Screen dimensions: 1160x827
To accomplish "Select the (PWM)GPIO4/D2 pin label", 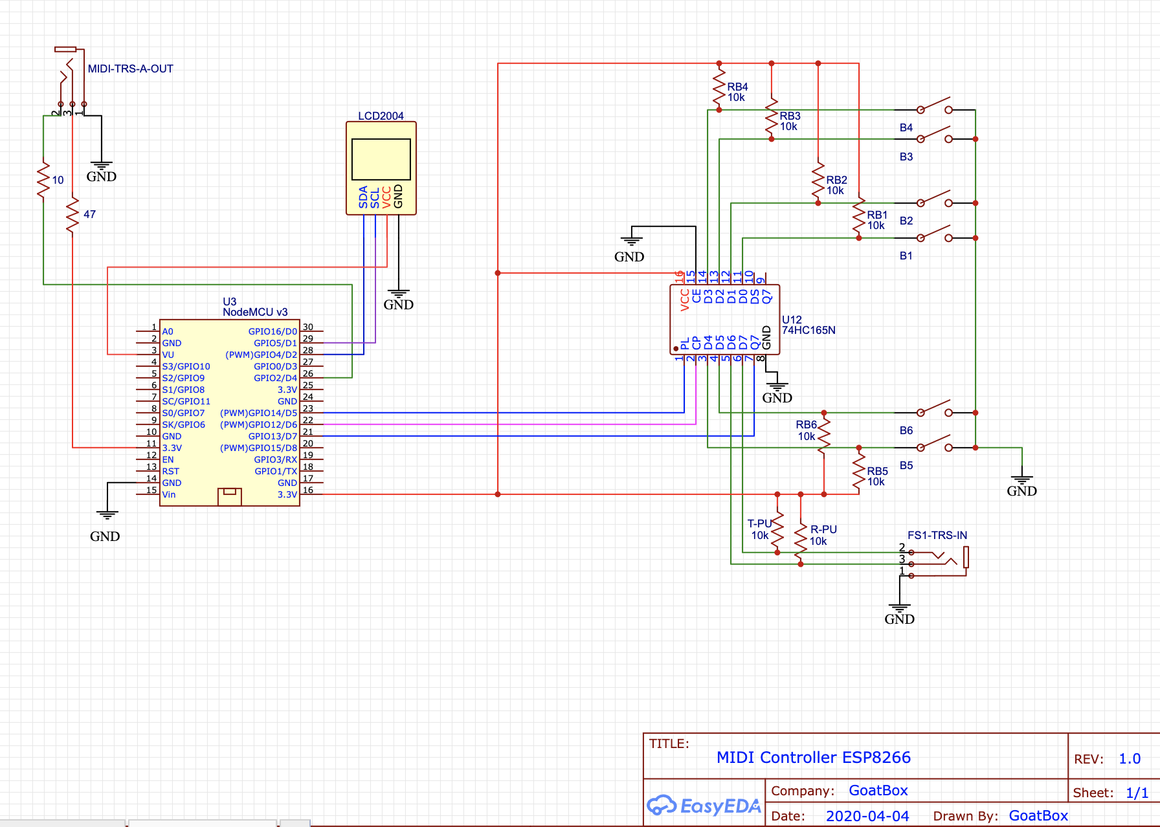I will 261,355.
